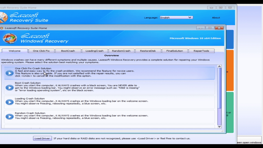The image size is (263, 148).
Task: Switch to the Welcome tab
Action: (x=15, y=51)
